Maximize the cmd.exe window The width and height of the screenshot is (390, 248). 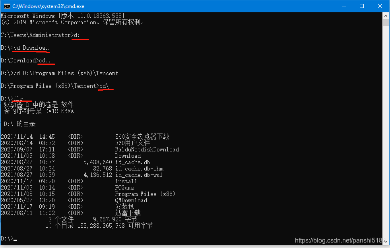click(x=362, y=6)
